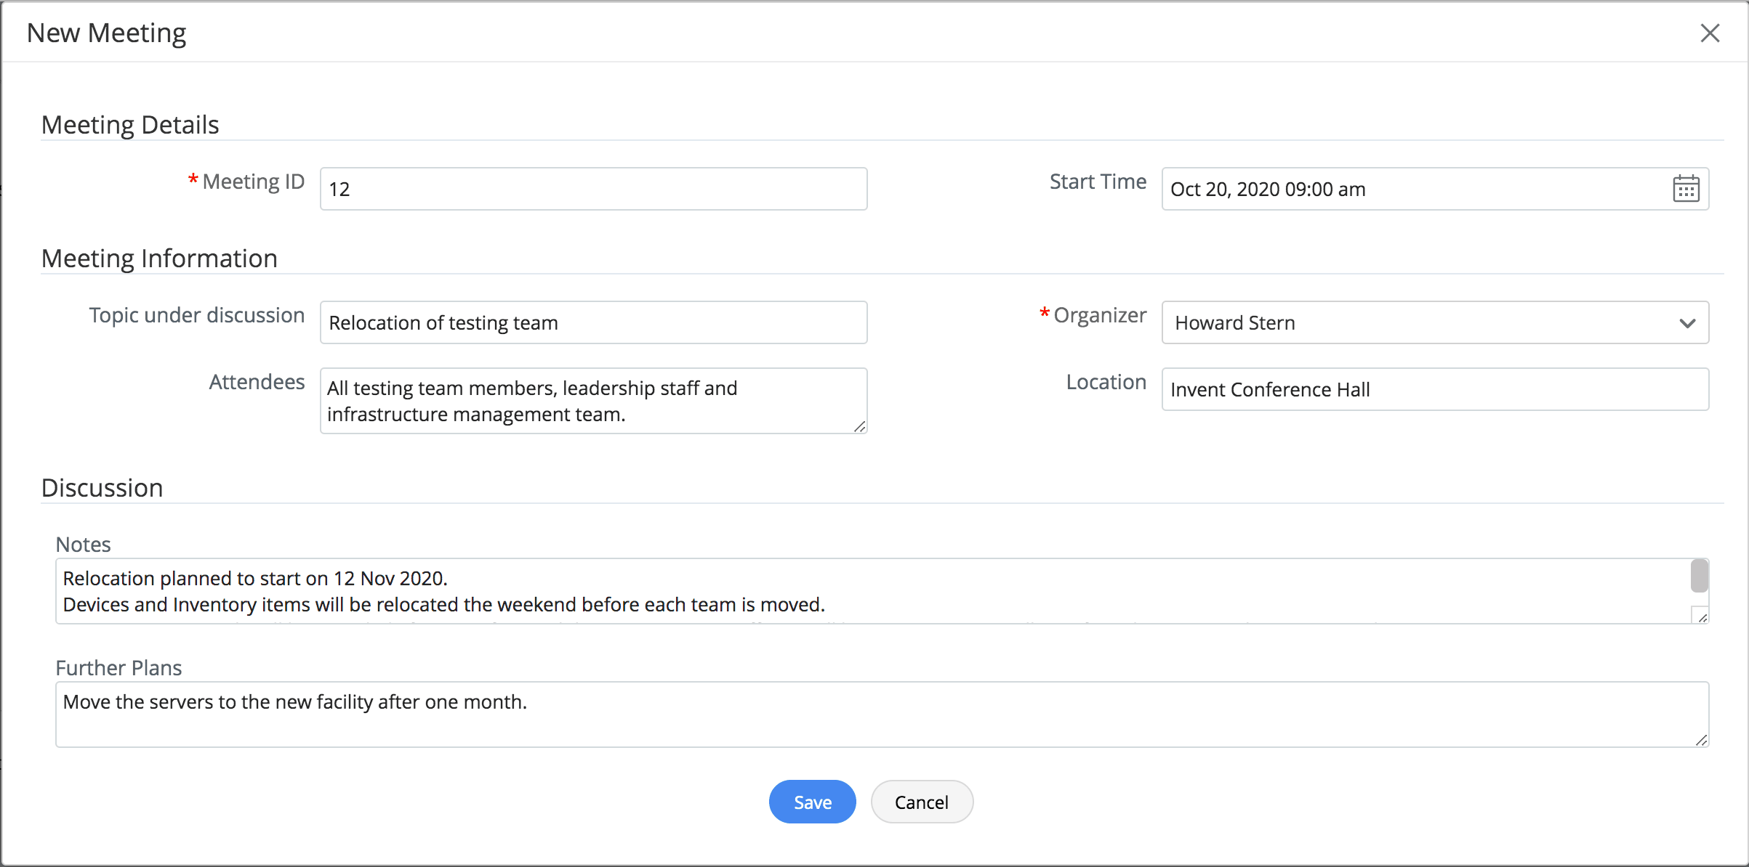This screenshot has width=1749, height=867.
Task: Click into the Meeting ID field
Action: tap(593, 189)
